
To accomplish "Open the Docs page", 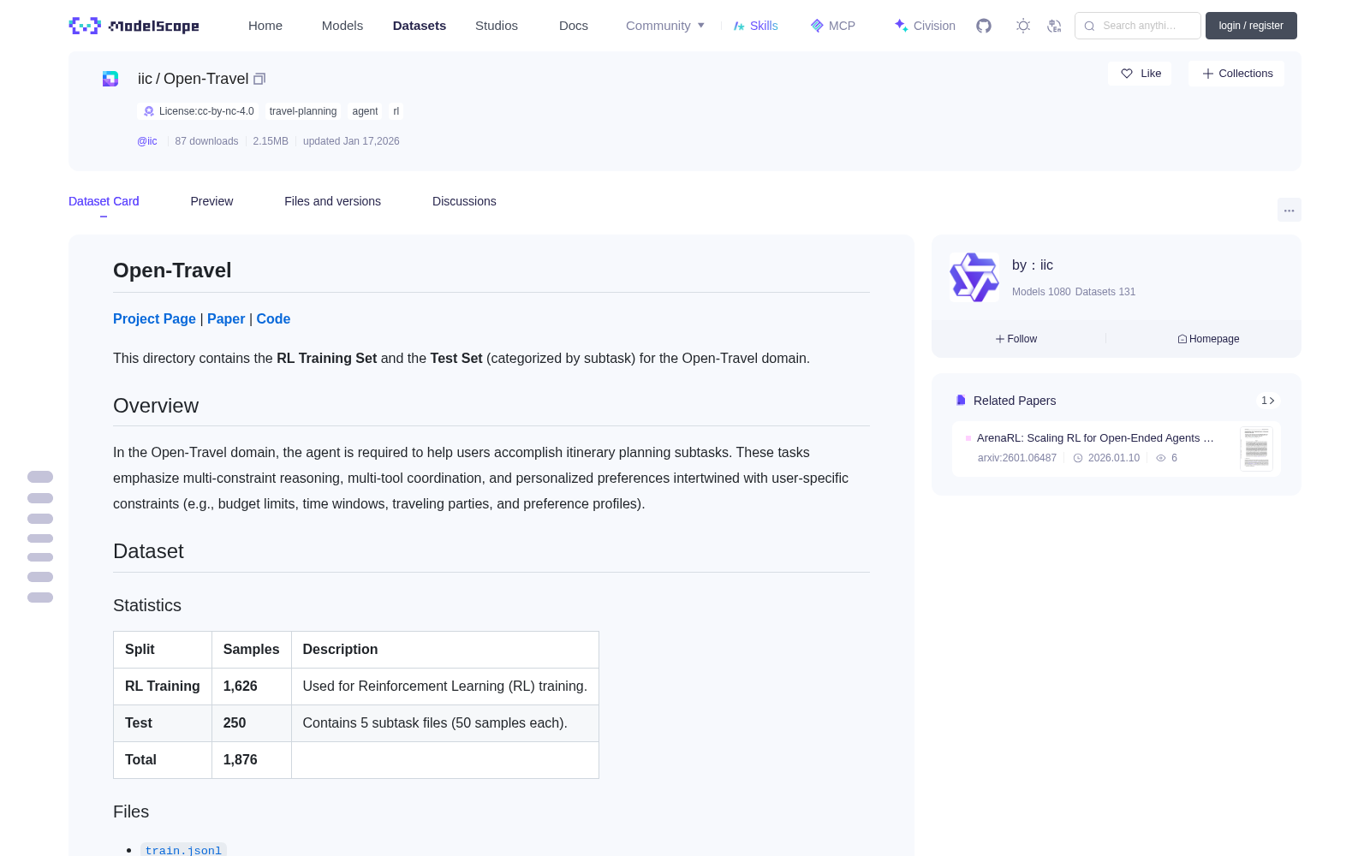I will point(574,26).
